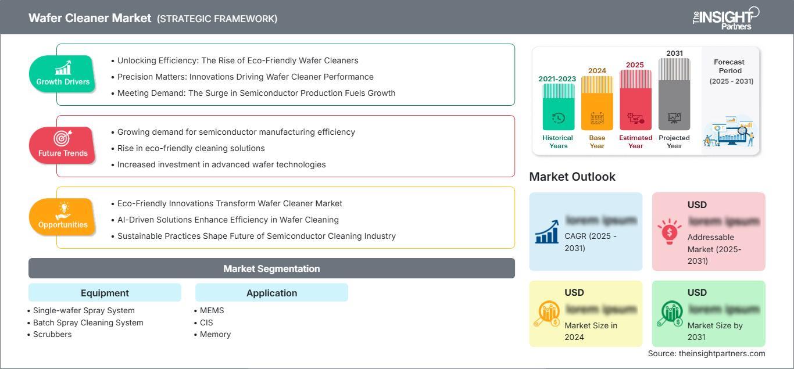This screenshot has height=369, width=794.
Task: Click the CAGR growth chart icon
Action: pos(546,232)
